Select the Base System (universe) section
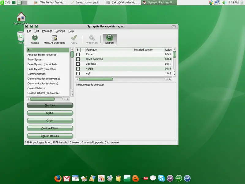245x184 pixels. tap(48, 69)
